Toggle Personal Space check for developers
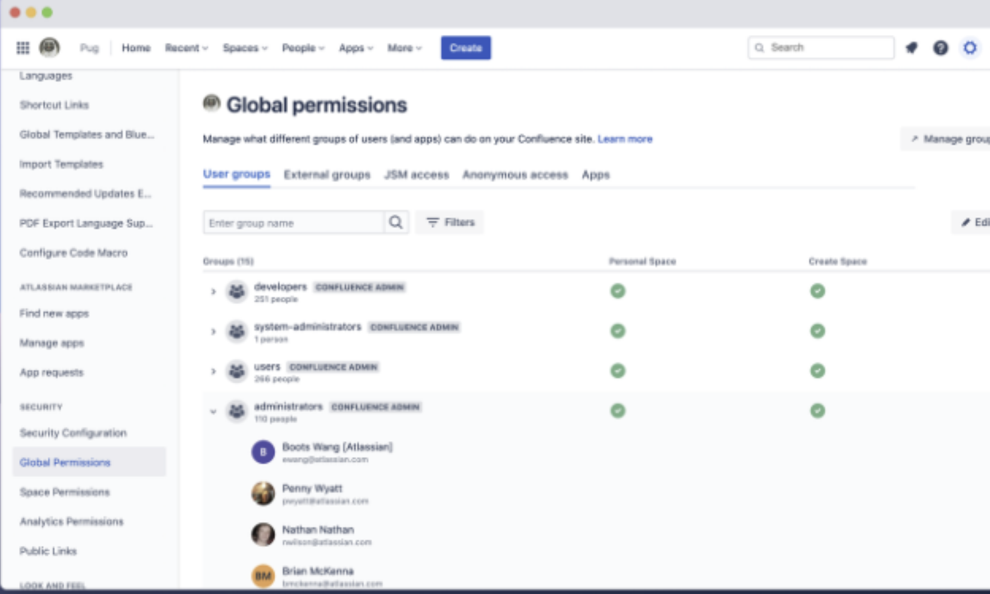Screen dimensions: 990x594 click(x=617, y=291)
